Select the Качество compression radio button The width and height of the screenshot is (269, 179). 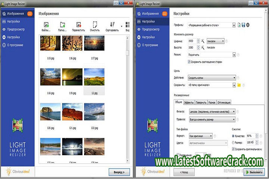point(234,136)
